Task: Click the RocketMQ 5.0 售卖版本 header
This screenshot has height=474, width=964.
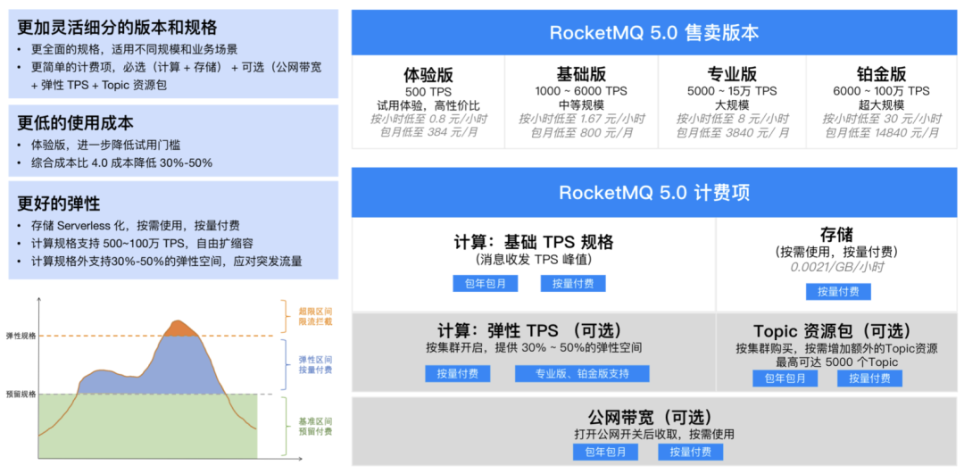Action: pos(654,33)
